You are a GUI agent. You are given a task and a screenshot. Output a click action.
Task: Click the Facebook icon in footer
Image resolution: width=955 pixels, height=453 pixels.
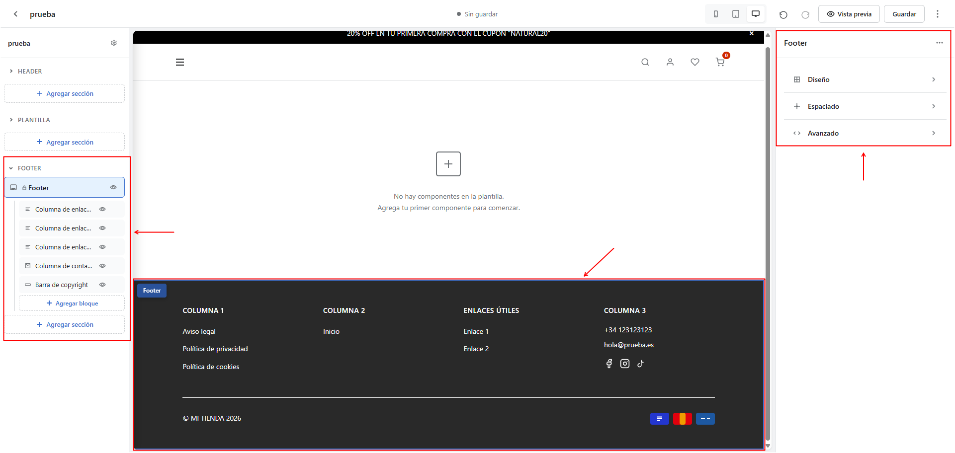click(609, 364)
